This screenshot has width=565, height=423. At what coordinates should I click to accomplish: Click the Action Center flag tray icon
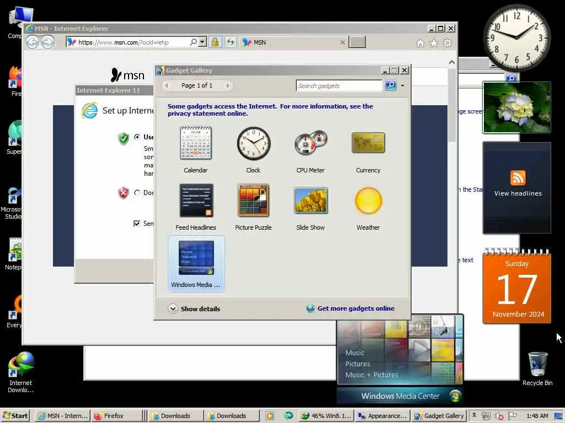[x=513, y=416]
